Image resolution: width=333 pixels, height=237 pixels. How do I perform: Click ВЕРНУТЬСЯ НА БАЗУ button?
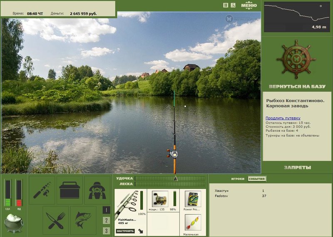(x=297, y=86)
